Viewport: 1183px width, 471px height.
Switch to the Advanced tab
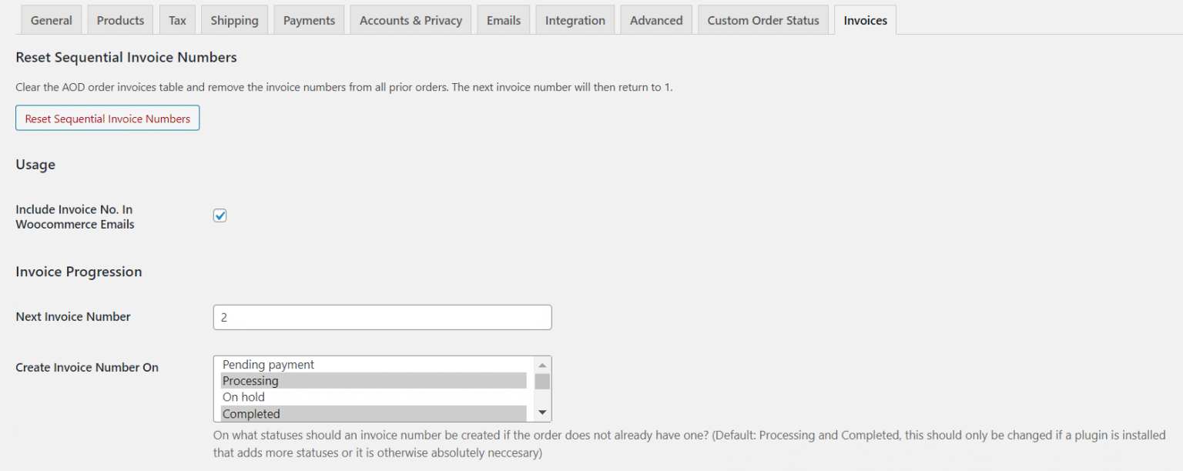pyautogui.click(x=655, y=19)
